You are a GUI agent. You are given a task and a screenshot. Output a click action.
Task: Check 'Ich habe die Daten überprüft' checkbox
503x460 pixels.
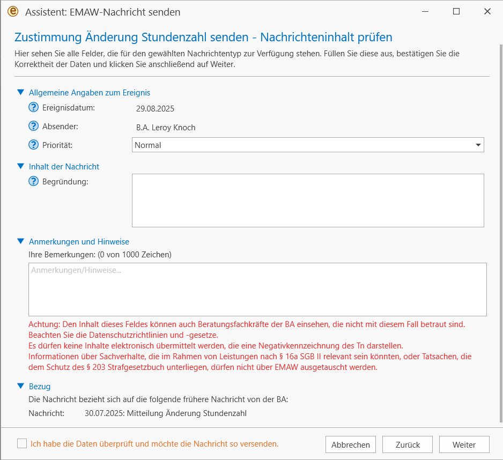tap(22, 443)
